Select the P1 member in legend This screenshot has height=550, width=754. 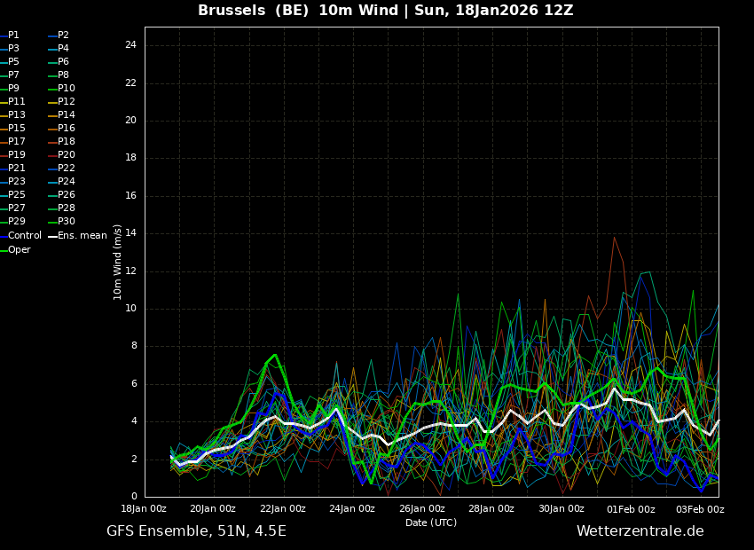(13, 35)
